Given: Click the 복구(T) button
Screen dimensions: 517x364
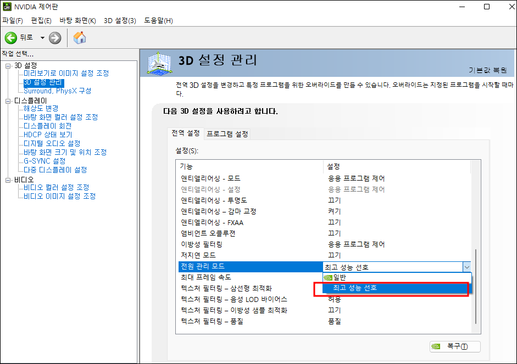Looking at the screenshot, I should point(455,346).
